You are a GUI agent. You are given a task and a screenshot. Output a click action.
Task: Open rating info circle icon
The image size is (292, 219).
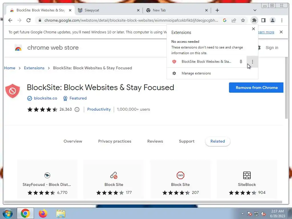77,109
